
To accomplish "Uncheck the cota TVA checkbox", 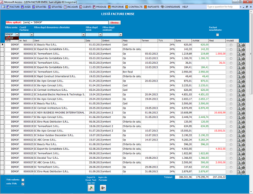I will [x=23, y=184].
